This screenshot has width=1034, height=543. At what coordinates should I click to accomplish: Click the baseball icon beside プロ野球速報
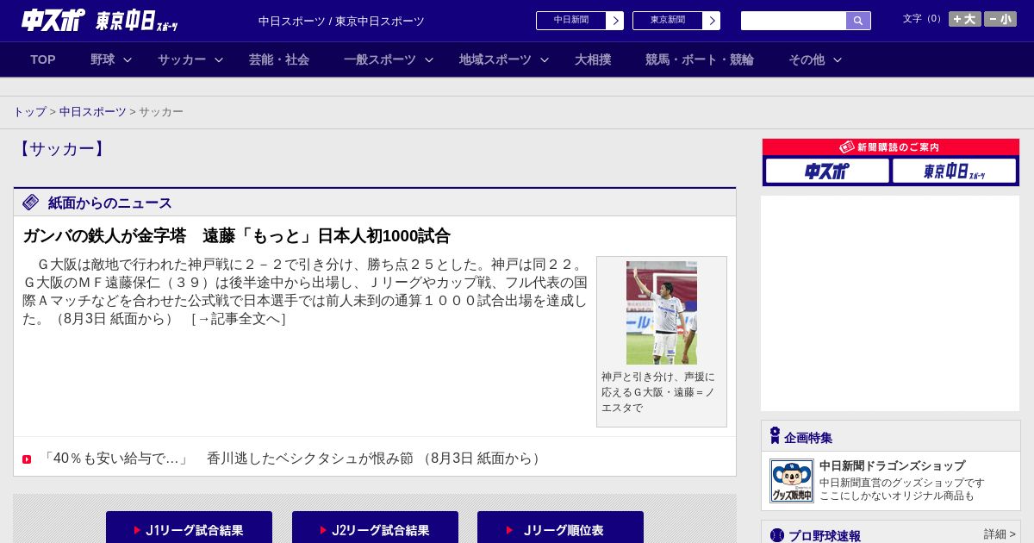tap(777, 535)
